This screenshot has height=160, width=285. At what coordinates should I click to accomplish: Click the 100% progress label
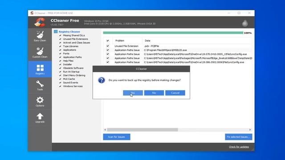(x=248, y=33)
